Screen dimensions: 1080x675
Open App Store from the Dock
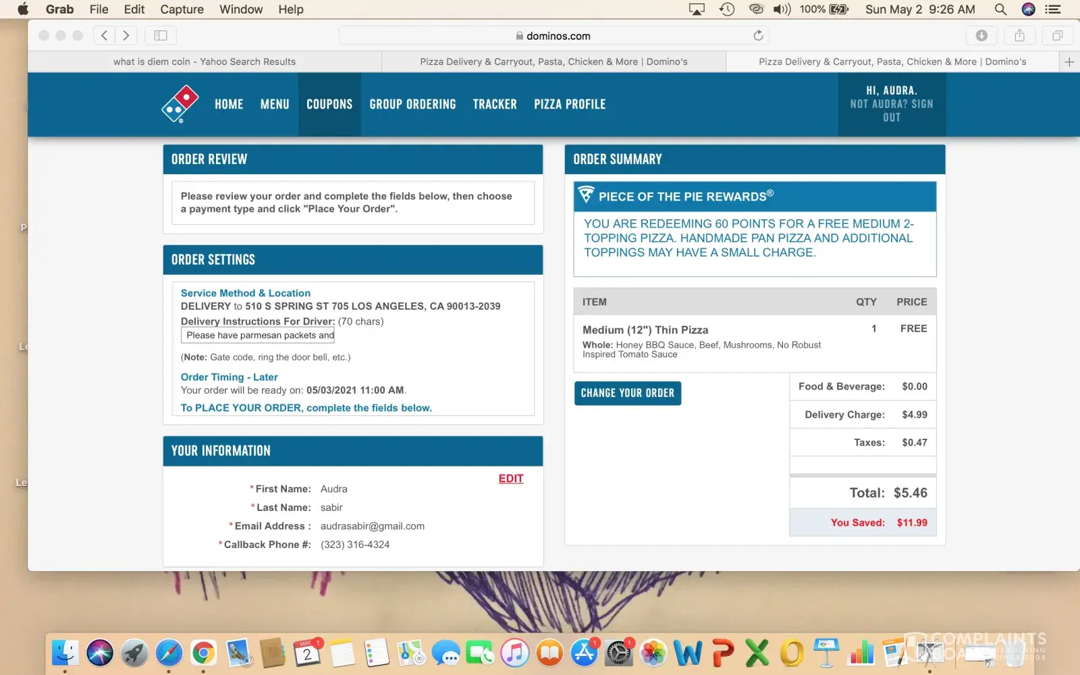(x=584, y=653)
